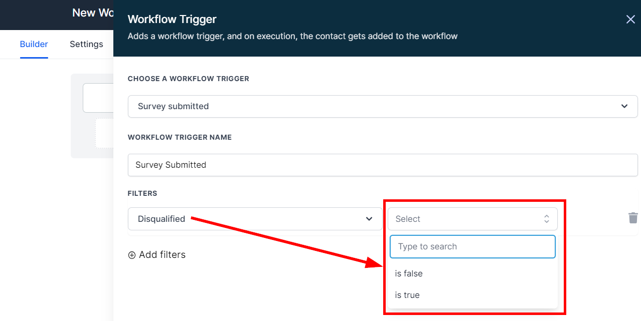Screen dimensions: 641x321
Task: Click the "Type to search" box
Action: pyautogui.click(x=472, y=246)
